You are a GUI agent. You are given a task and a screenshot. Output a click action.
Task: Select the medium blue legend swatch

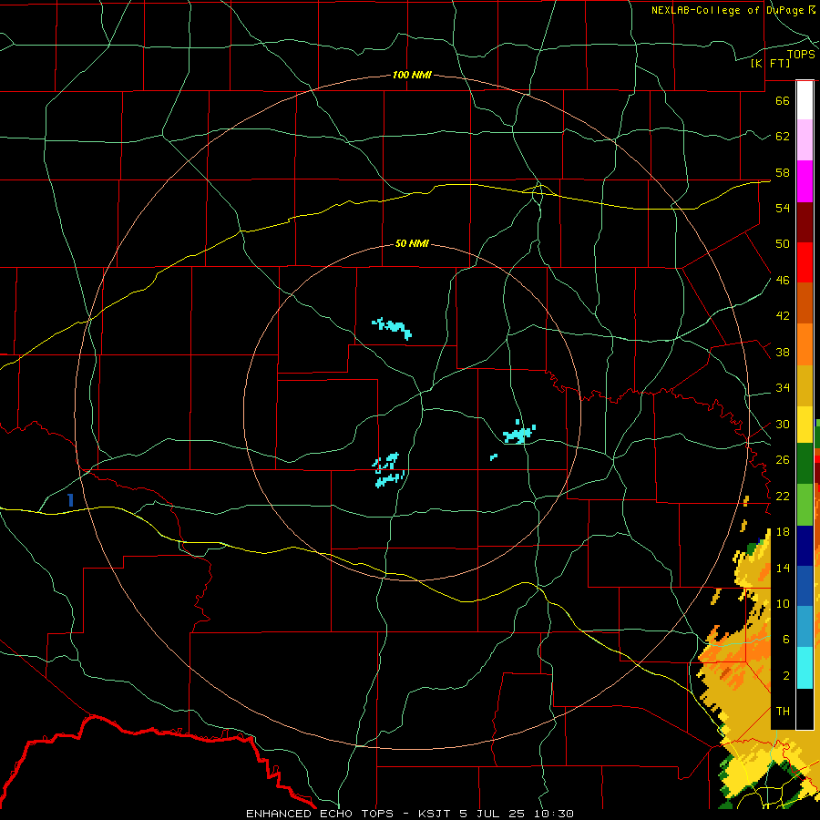tap(805, 586)
